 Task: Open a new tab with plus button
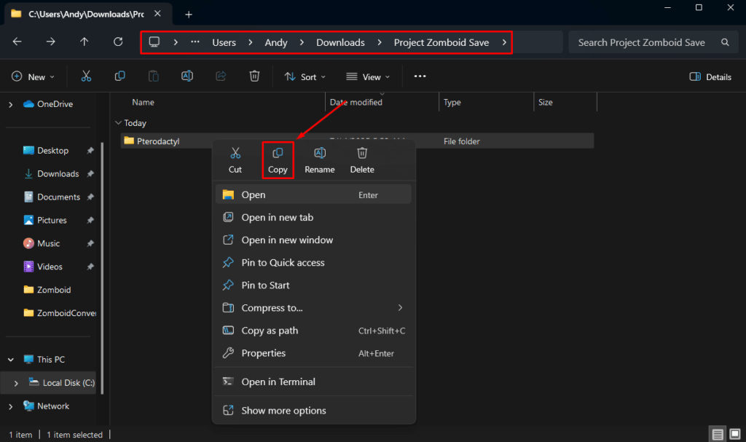[189, 15]
